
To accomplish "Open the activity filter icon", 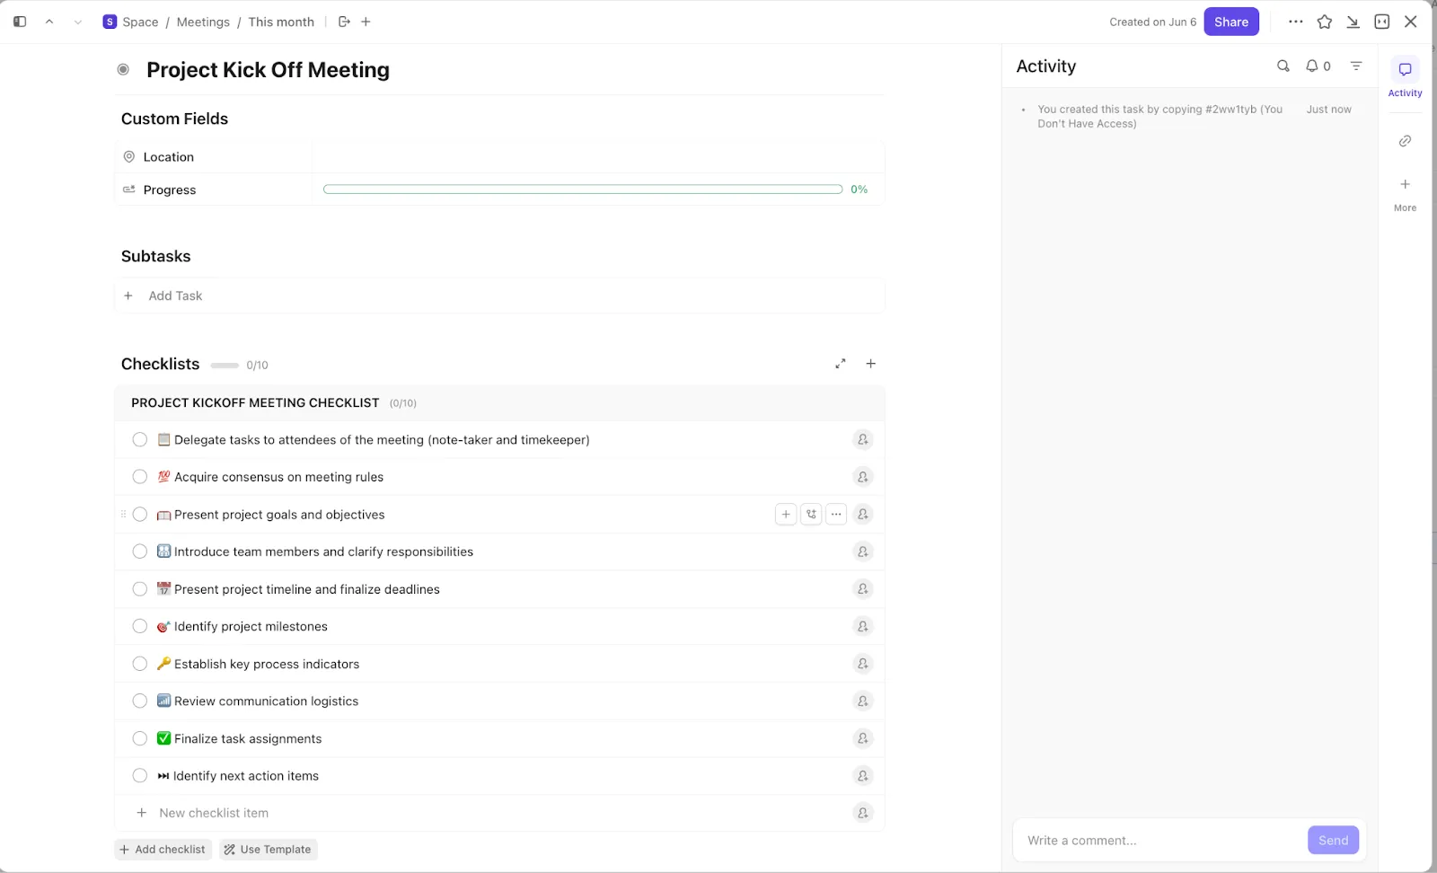I will 1356,66.
